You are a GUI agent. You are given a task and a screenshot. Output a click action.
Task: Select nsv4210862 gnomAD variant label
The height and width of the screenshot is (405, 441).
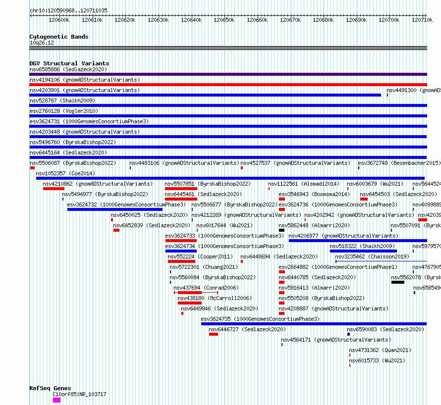(98, 184)
